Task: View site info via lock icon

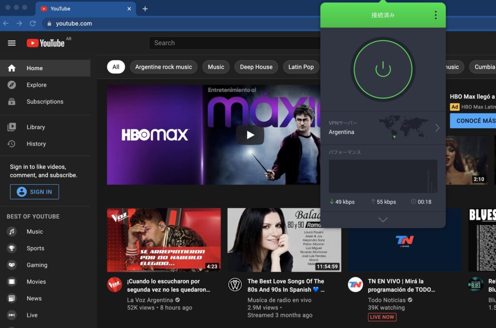Action: click(x=49, y=23)
